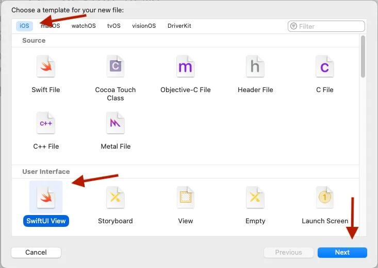The height and width of the screenshot is (268, 378).
Task: Pick the Objective-C File template icon
Action: (x=185, y=66)
